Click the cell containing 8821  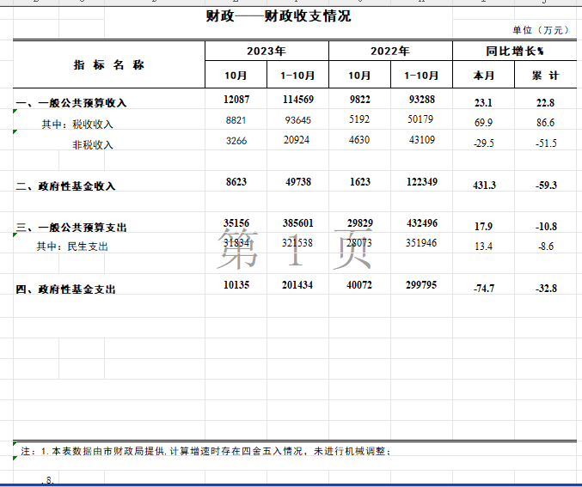coord(236,120)
